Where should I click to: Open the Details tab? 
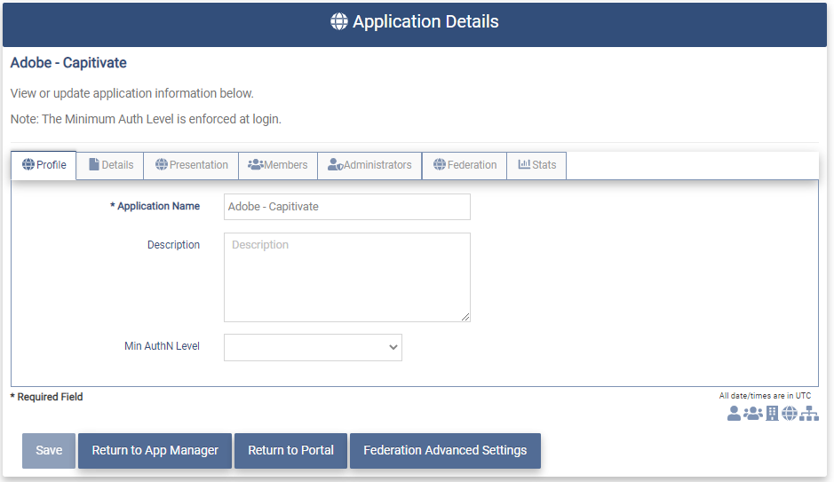tap(111, 165)
